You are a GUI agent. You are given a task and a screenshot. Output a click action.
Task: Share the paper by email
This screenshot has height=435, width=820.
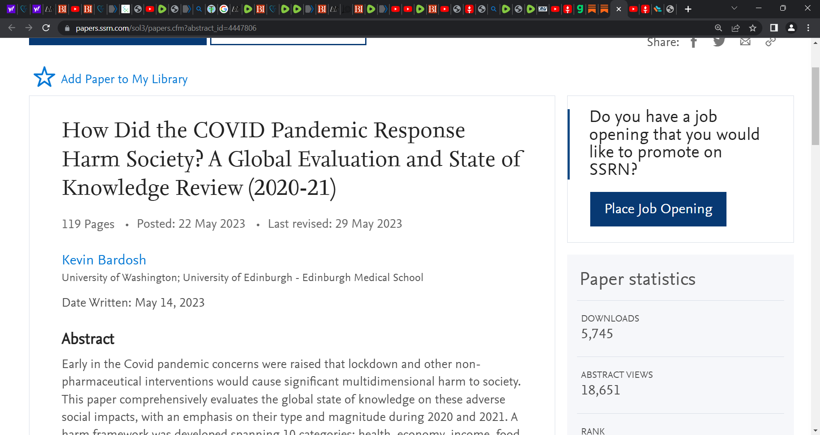[x=745, y=41]
